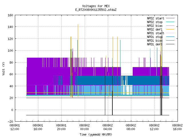Click the x-axis tick label 080902 00:00

[x=85, y=127]
